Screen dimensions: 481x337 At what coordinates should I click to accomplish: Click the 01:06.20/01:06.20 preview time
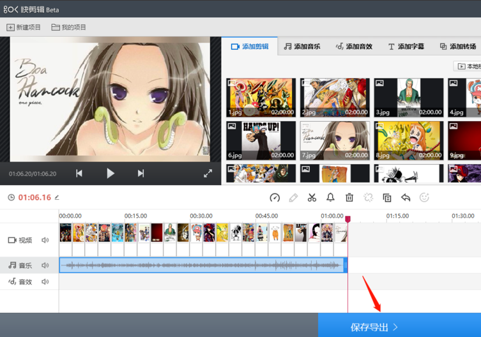[x=33, y=174]
